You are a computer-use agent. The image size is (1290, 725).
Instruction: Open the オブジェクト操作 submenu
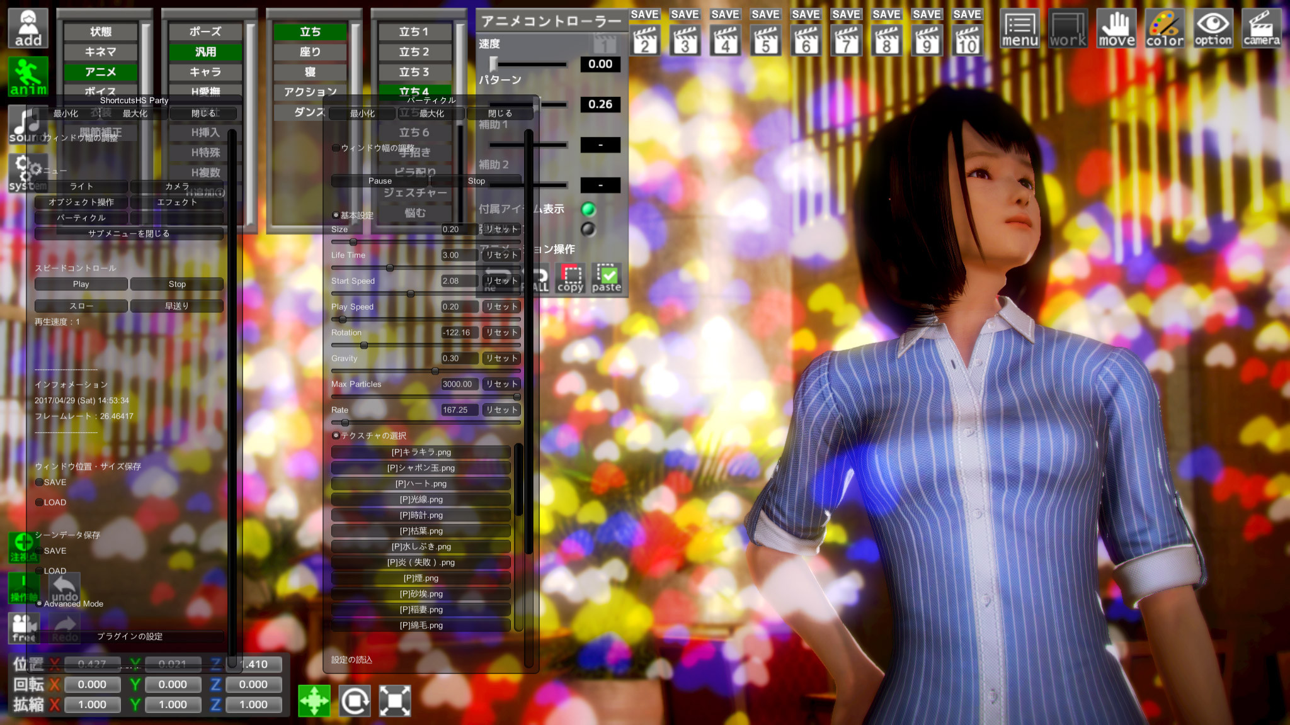pyautogui.click(x=81, y=202)
